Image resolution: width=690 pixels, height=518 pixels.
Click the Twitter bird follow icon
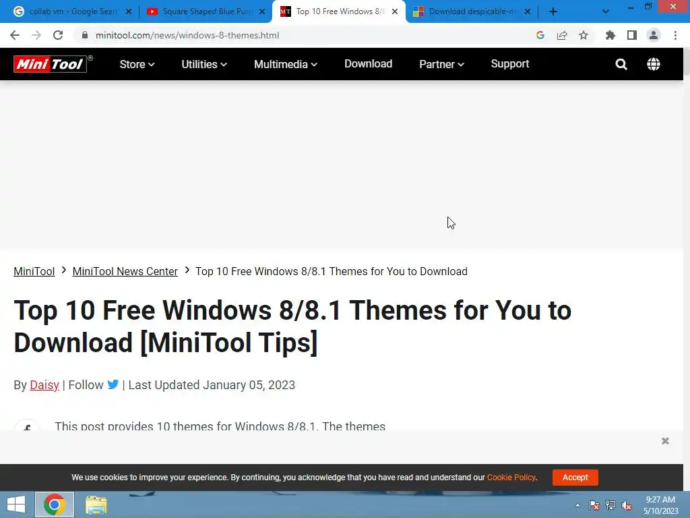pyautogui.click(x=113, y=384)
